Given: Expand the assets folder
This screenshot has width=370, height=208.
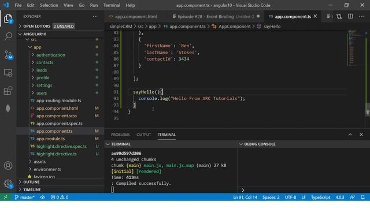Looking at the screenshot, I should pos(60,162).
